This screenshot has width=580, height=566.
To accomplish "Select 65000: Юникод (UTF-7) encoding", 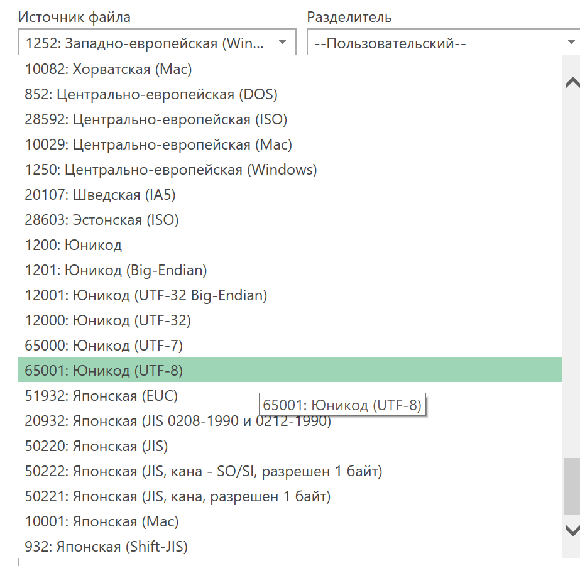I will (x=104, y=346).
